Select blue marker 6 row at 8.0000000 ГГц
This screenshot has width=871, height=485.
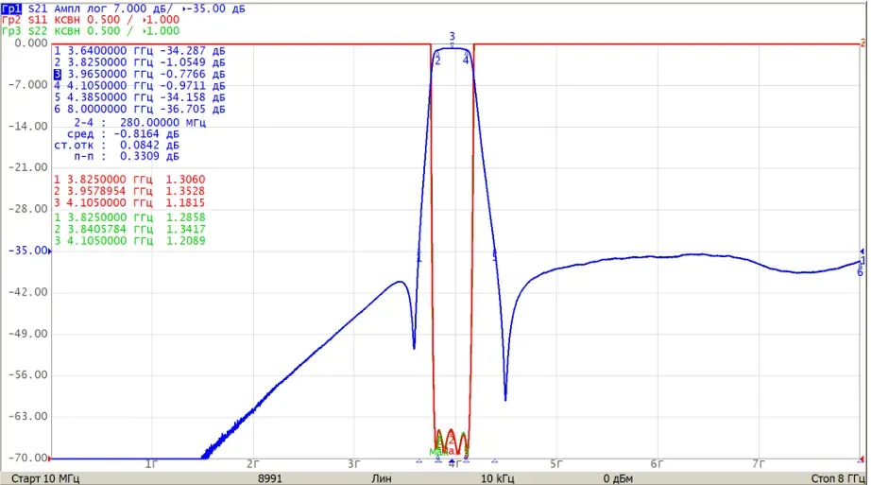point(140,109)
